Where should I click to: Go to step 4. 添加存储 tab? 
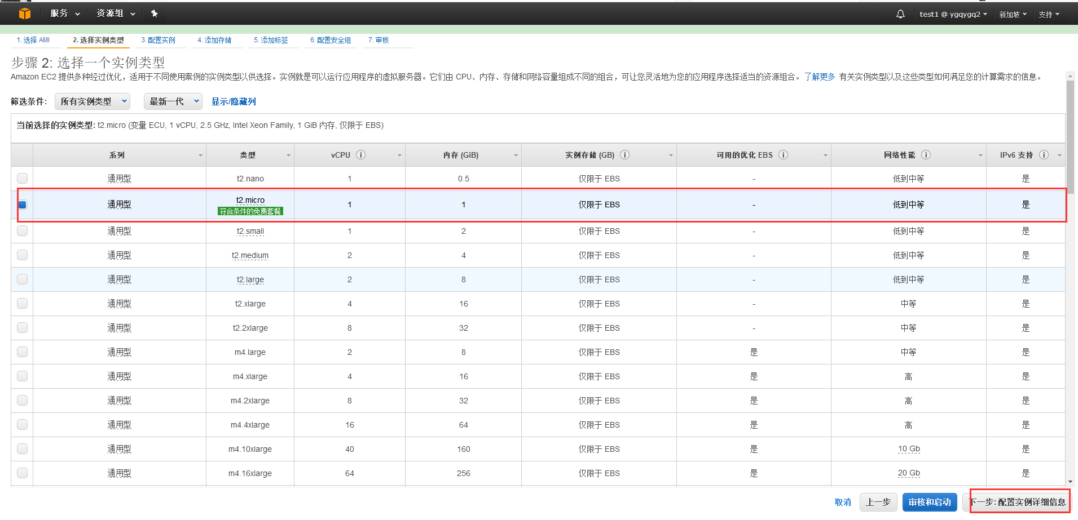[214, 40]
